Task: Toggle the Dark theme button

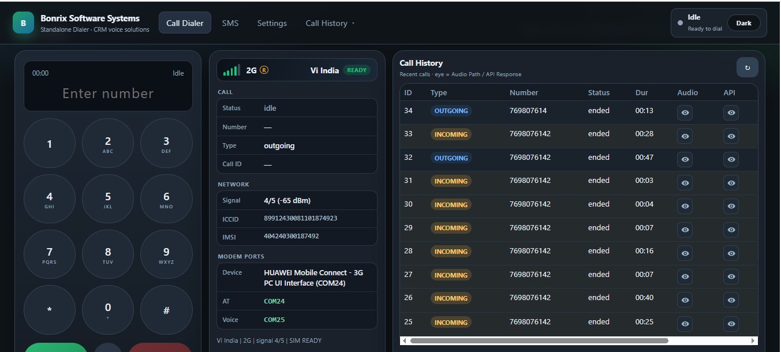Action: [x=743, y=23]
